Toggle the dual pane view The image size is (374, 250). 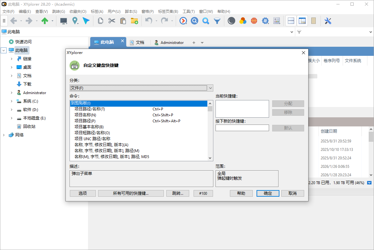pyautogui.click(x=291, y=21)
